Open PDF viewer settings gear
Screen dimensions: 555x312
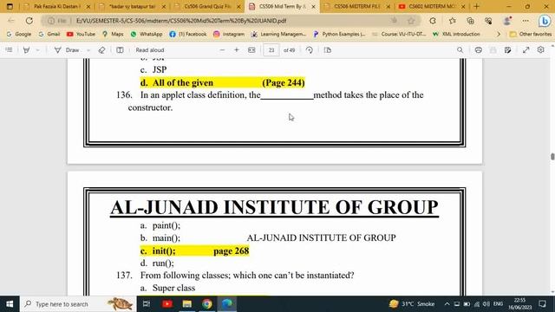pyautogui.click(x=540, y=50)
